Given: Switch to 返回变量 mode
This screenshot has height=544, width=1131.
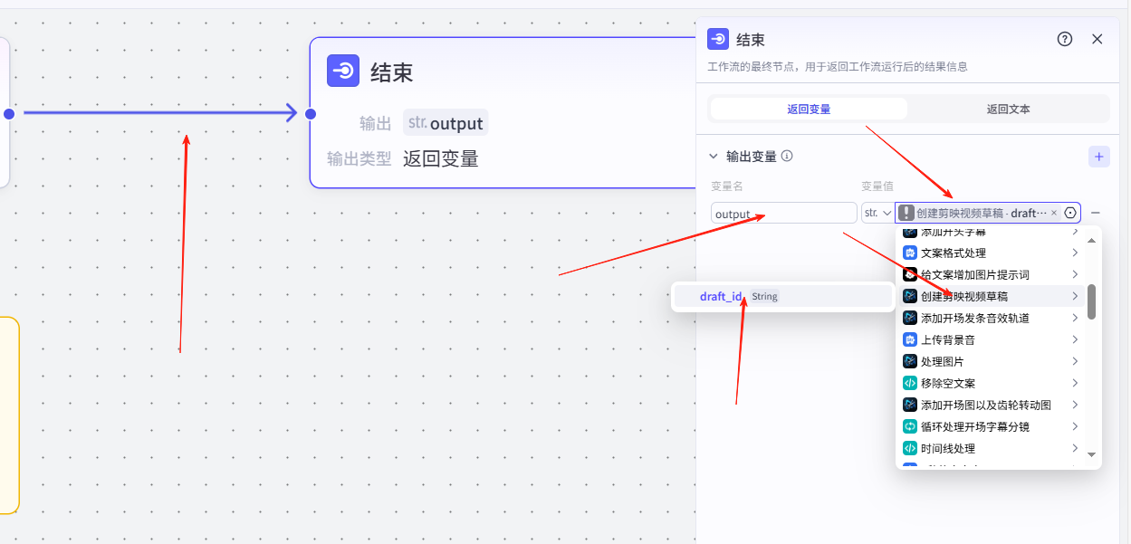Looking at the screenshot, I should pyautogui.click(x=809, y=109).
